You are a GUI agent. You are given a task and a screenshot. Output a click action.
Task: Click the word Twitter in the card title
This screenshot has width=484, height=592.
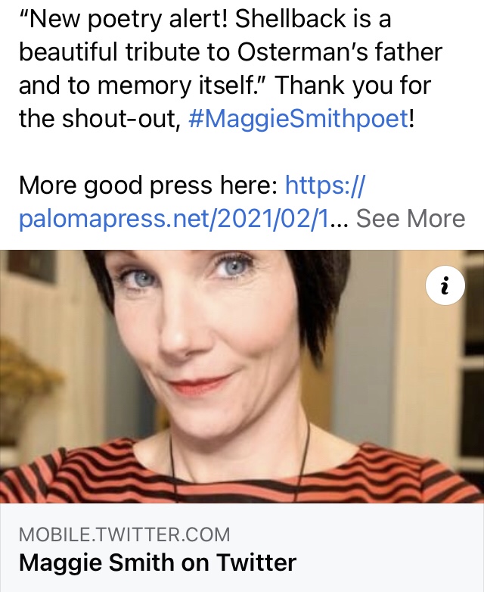[x=256, y=562]
